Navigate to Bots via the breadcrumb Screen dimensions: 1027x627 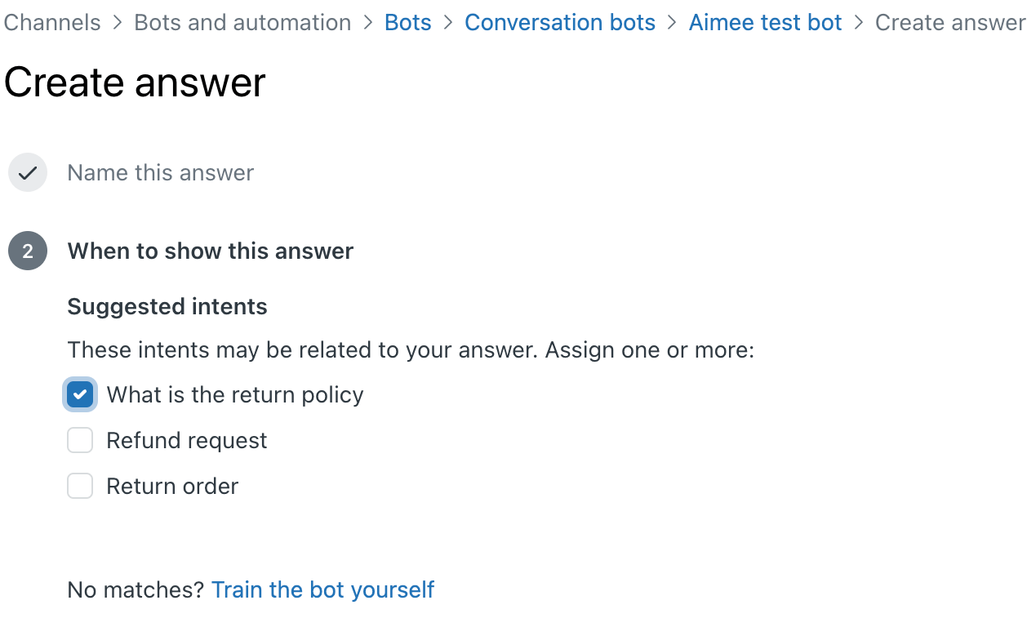click(x=407, y=22)
